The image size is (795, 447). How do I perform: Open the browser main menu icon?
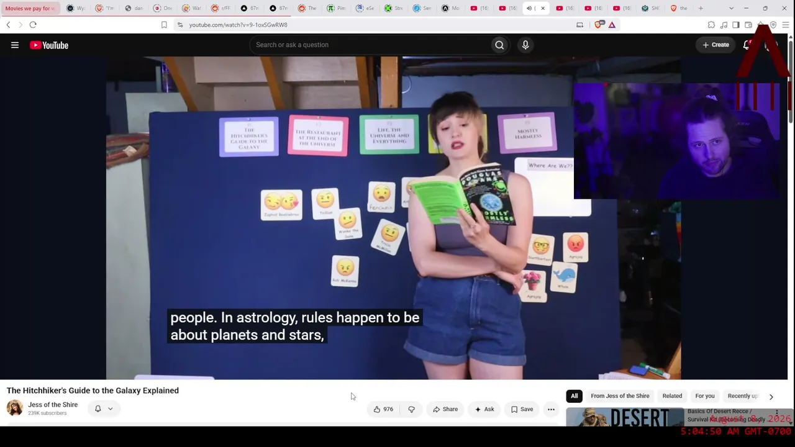(786, 25)
